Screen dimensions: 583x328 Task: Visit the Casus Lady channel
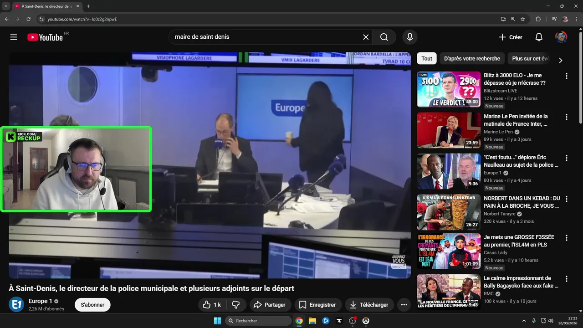(496, 252)
